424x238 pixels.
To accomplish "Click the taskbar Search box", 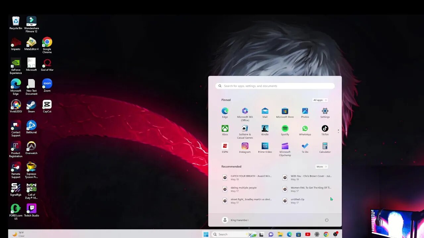I will [235, 234].
